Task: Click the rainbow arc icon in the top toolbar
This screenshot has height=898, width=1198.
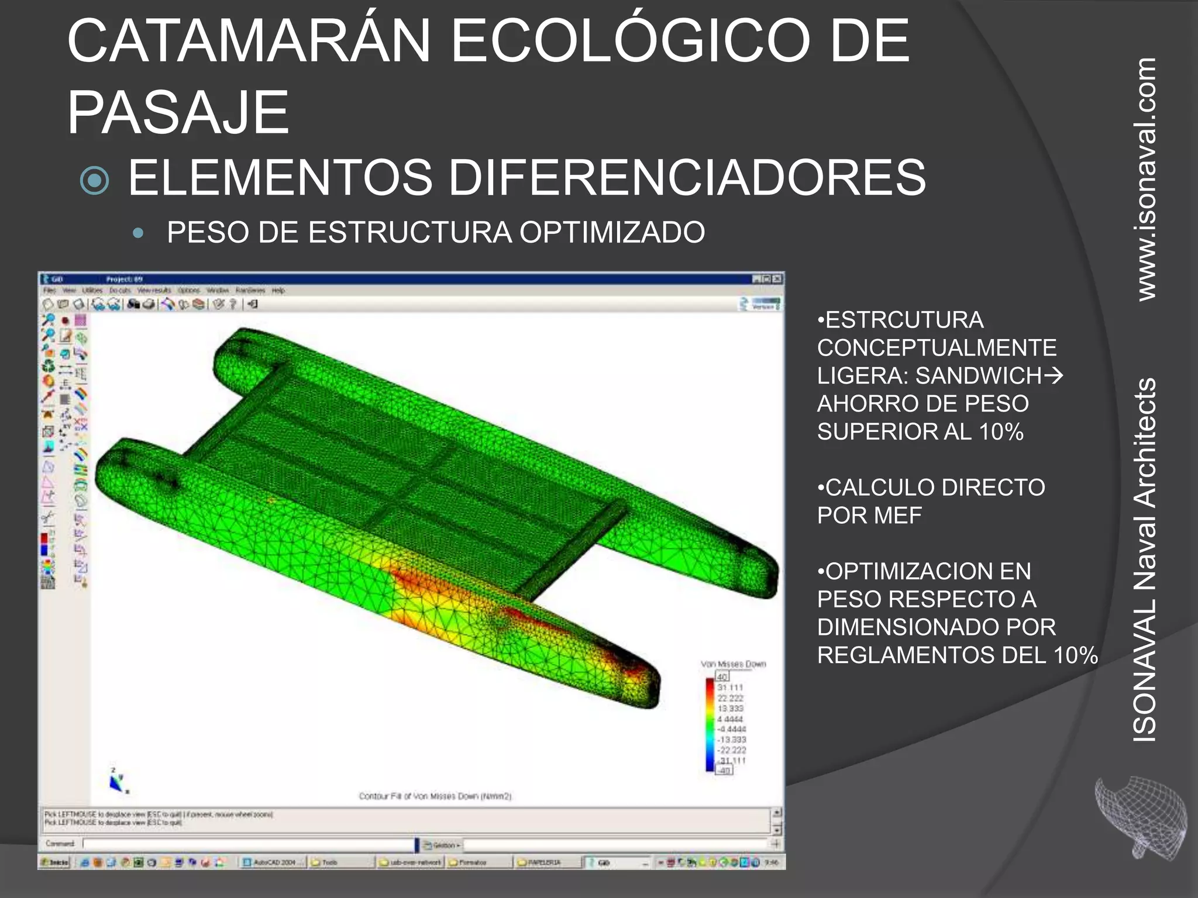Action: coord(168,304)
